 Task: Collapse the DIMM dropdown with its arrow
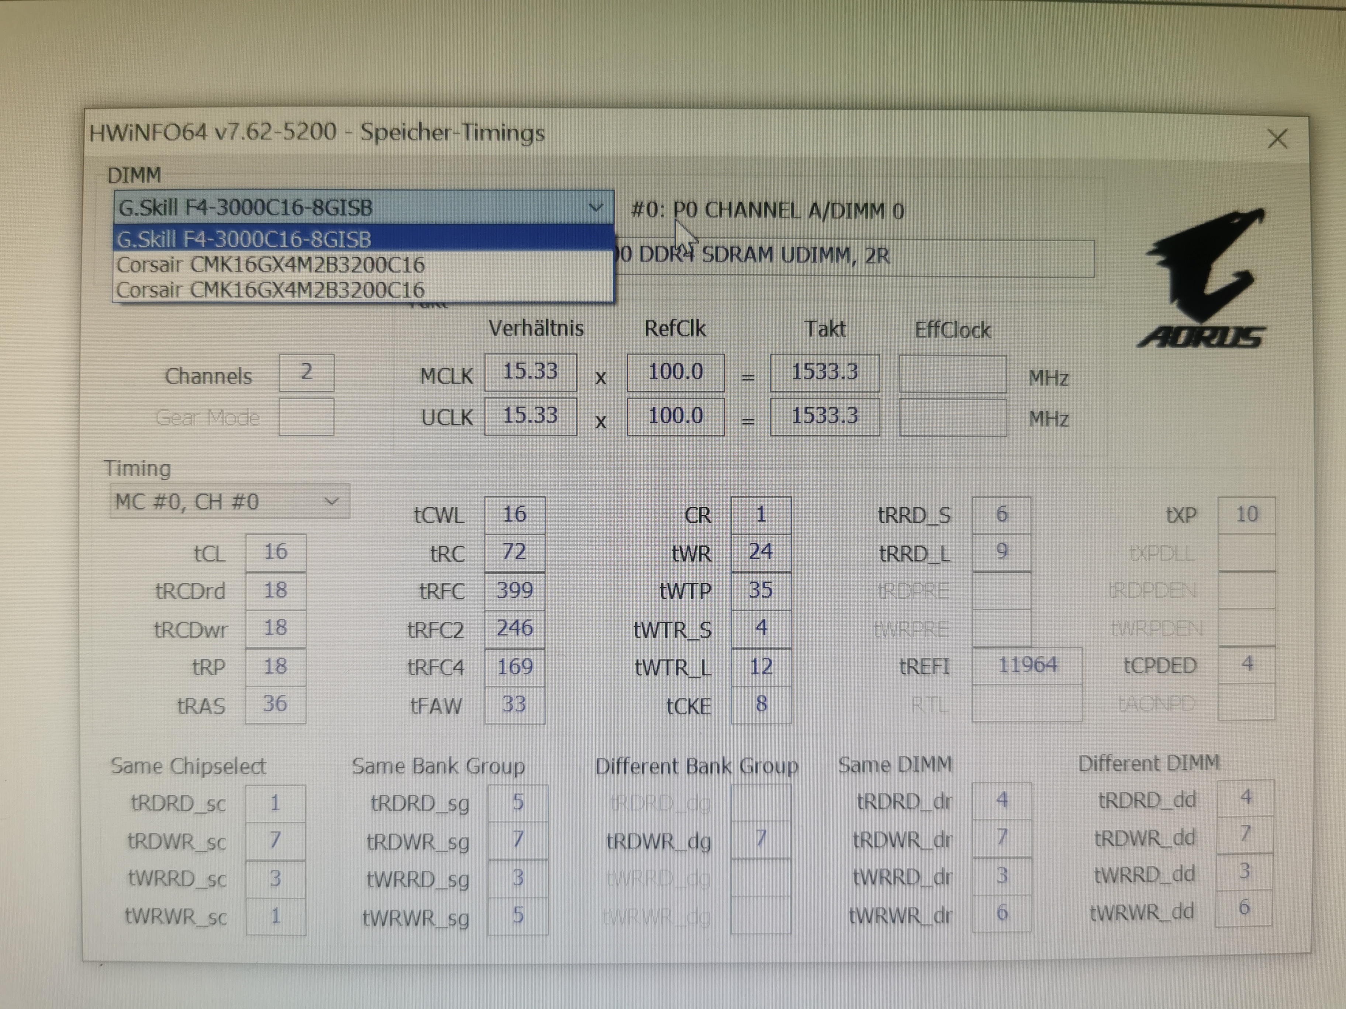pos(596,208)
